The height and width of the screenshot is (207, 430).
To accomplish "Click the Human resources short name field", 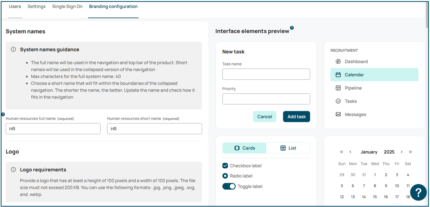I will 154,129.
